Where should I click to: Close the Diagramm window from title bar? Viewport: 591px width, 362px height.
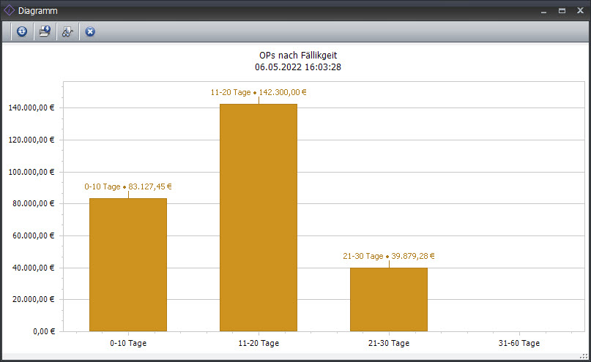point(579,11)
